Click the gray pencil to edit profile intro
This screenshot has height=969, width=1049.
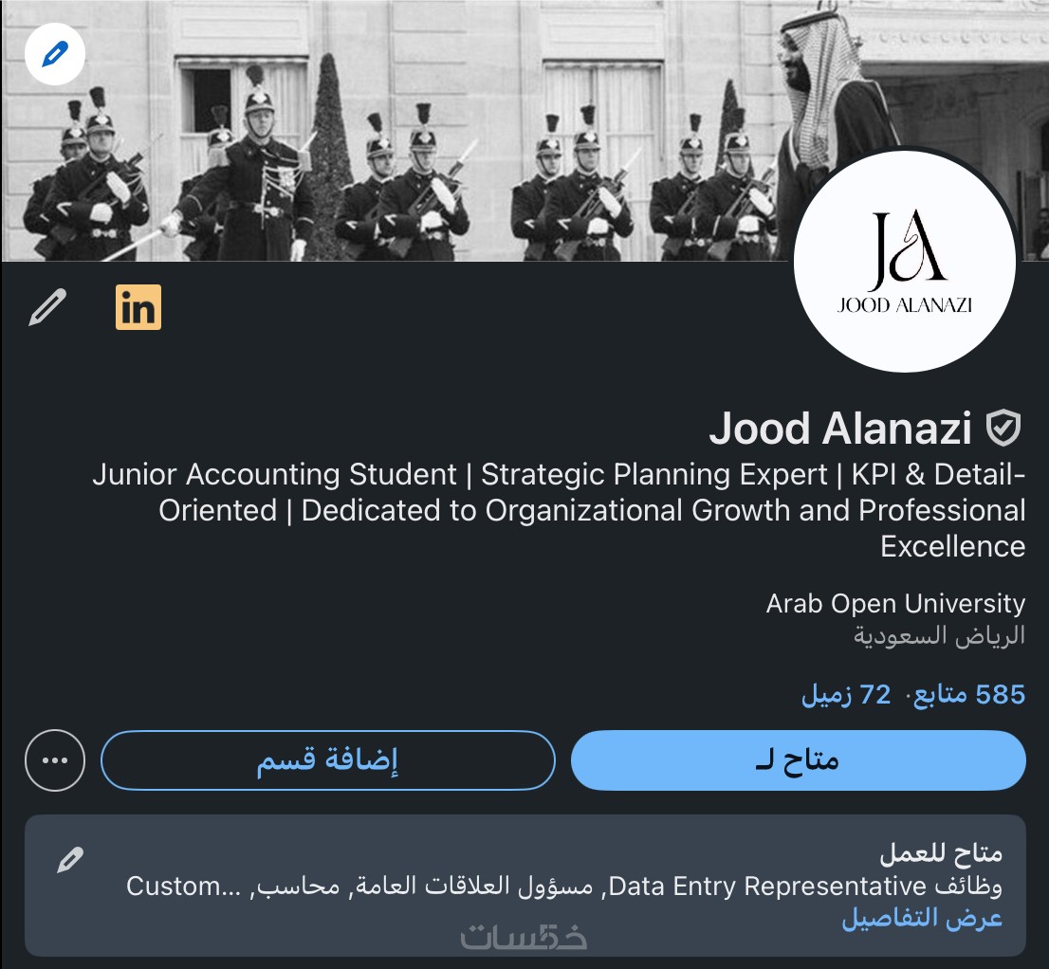[47, 308]
